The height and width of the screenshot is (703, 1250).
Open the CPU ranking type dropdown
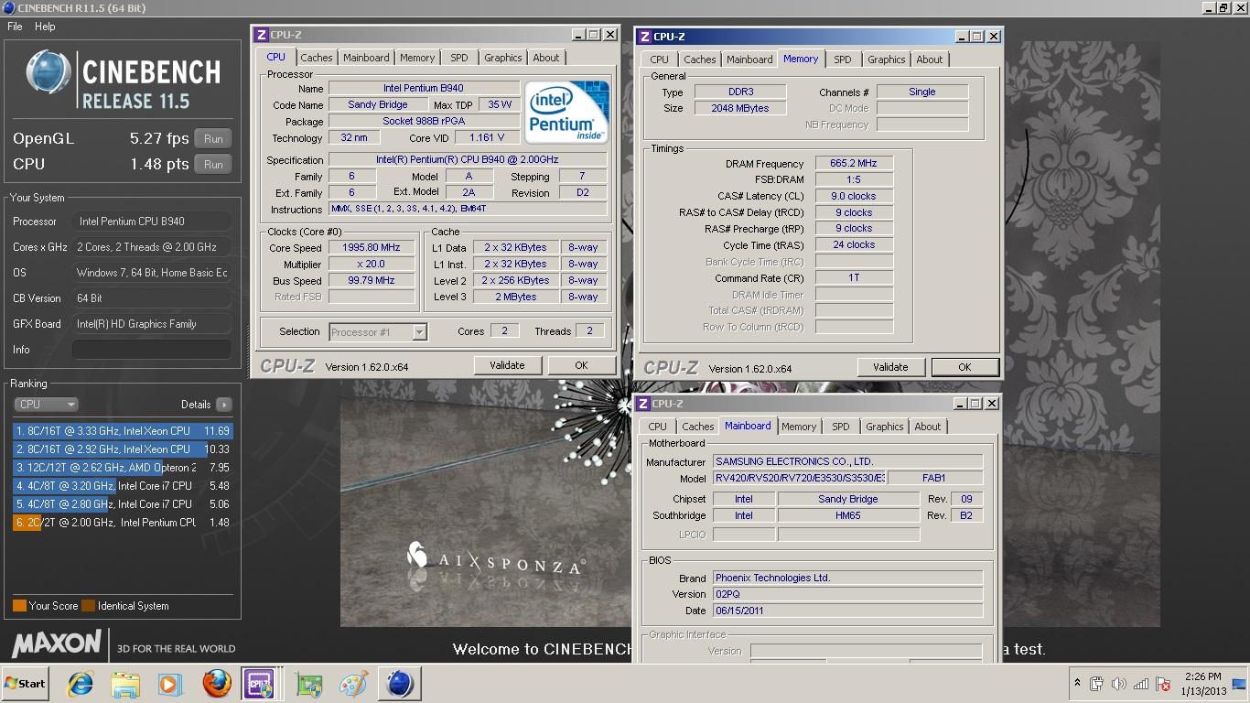[46, 404]
